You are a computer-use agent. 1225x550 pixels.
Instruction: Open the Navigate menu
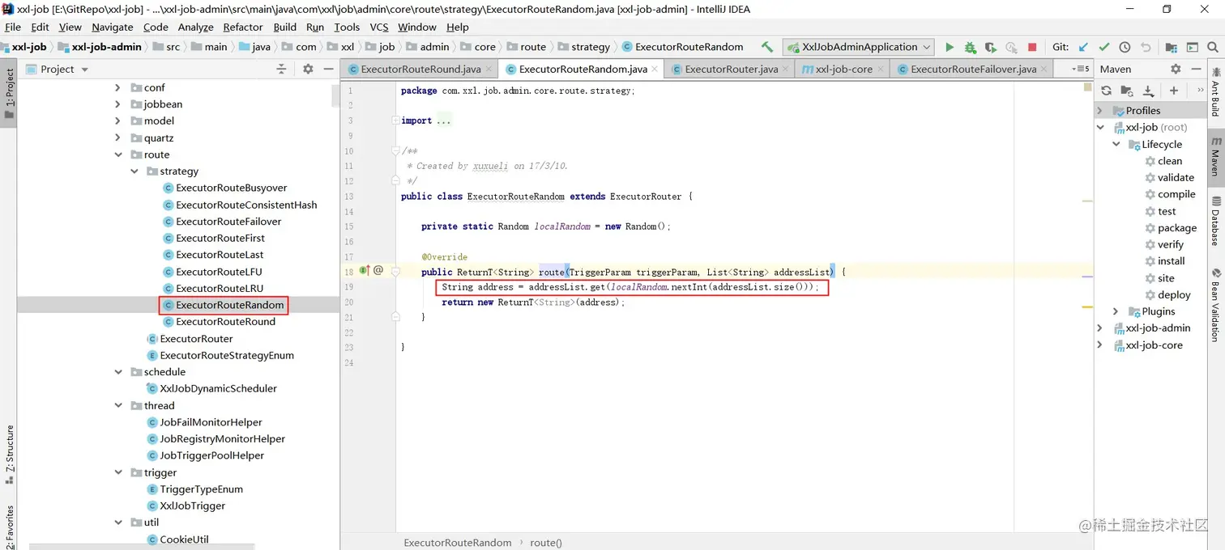113,27
